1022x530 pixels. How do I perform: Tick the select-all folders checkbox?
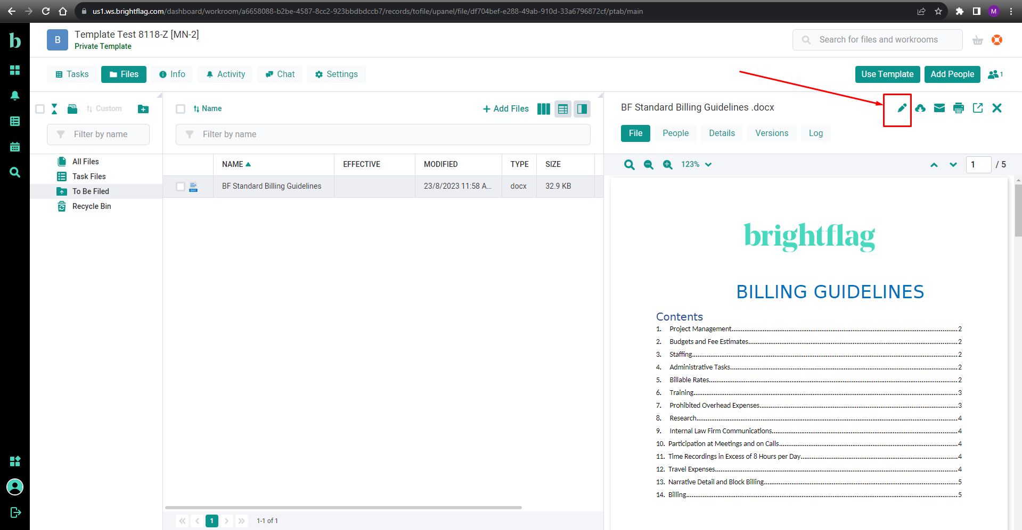(x=40, y=109)
